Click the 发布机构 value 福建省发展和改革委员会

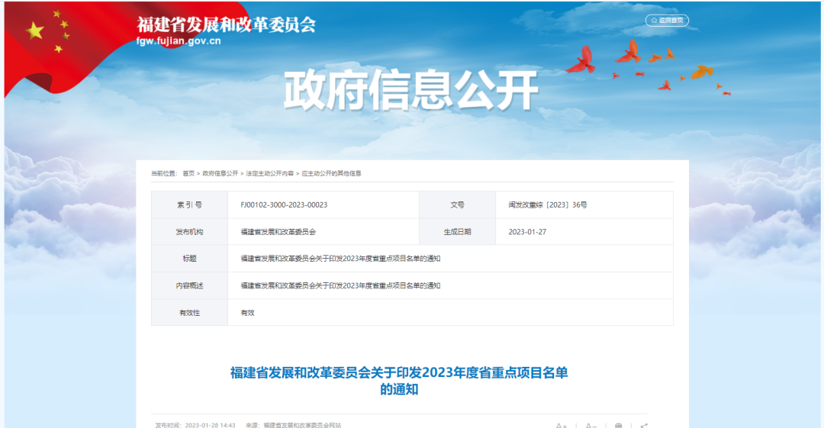[278, 232]
